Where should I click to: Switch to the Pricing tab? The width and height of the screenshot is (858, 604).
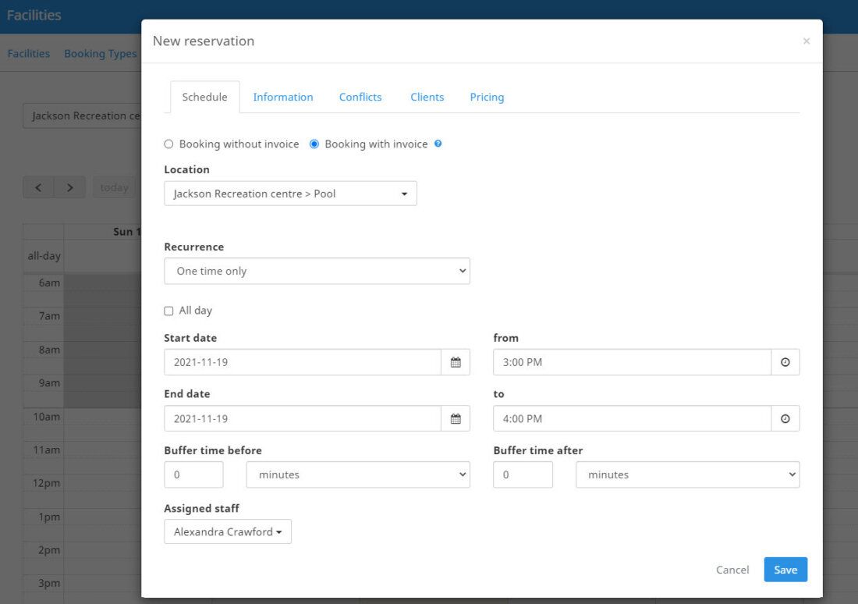[487, 97]
